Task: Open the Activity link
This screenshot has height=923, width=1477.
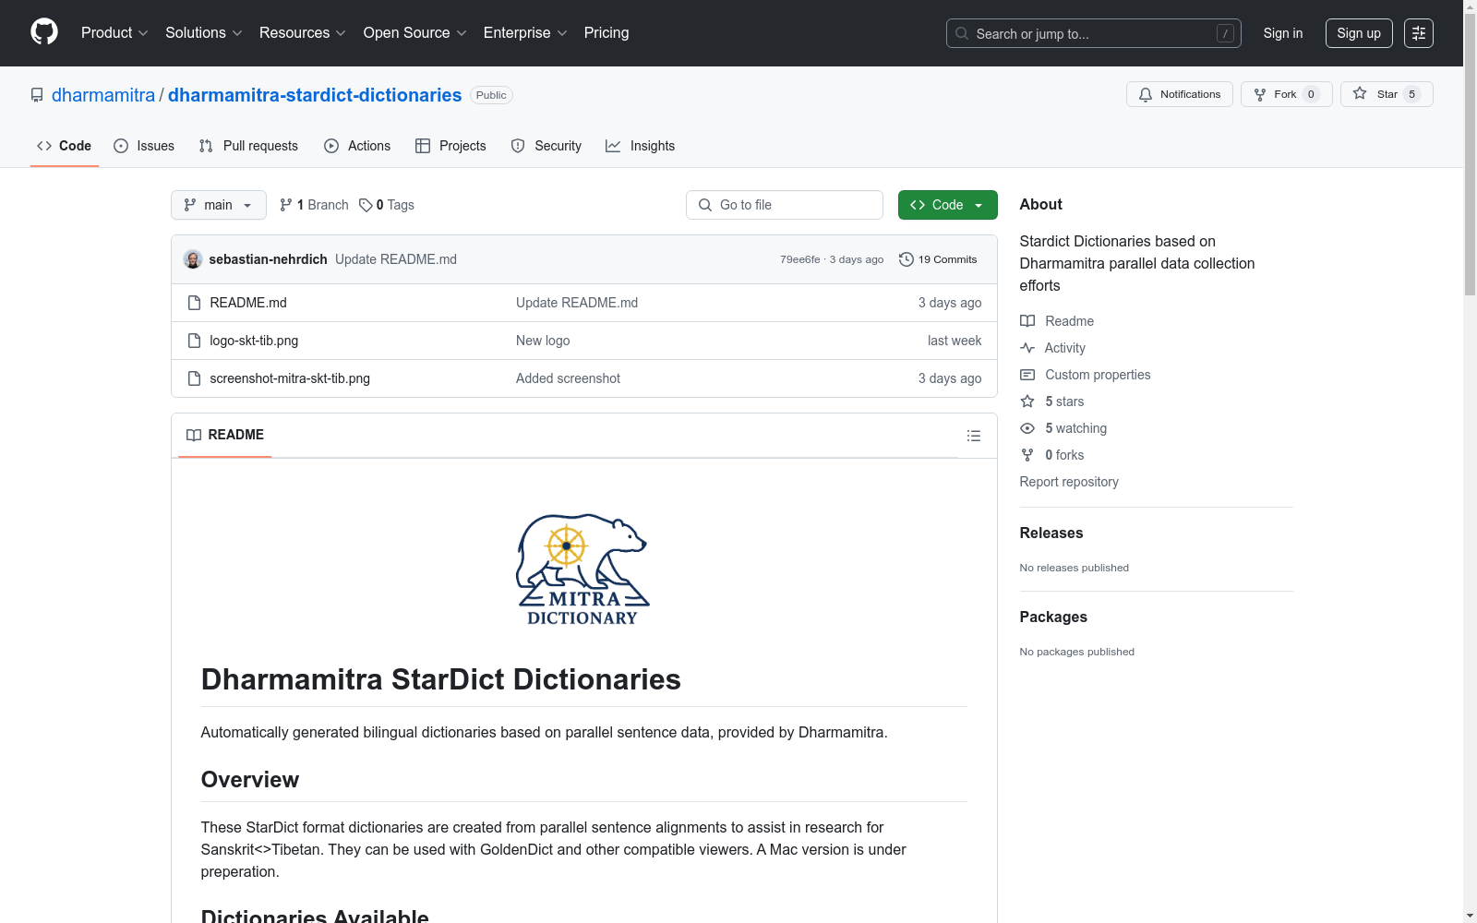Action: 1052,348
